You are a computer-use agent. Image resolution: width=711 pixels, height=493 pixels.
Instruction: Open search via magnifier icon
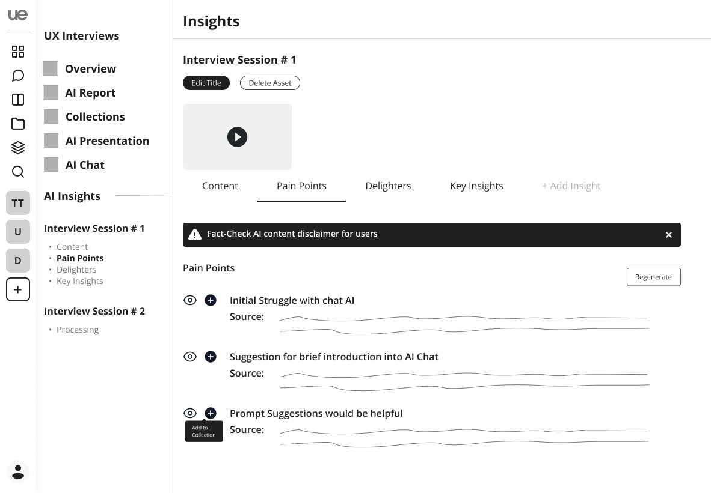pos(18,172)
